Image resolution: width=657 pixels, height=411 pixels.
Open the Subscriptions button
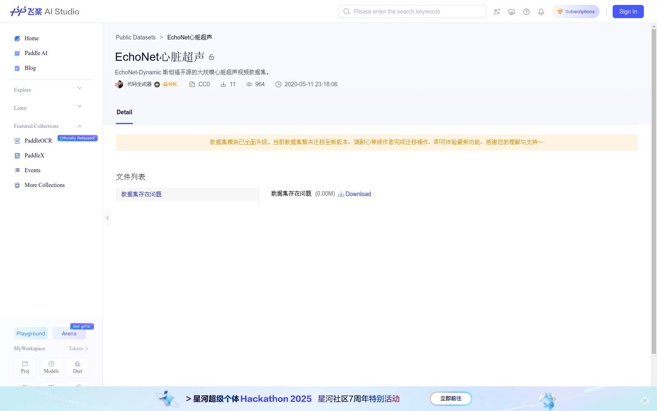(x=576, y=12)
